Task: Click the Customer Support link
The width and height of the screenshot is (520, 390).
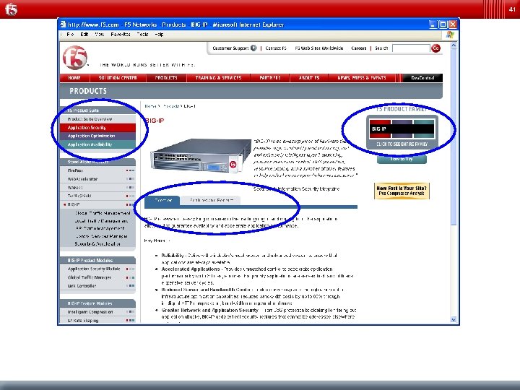Action: 230,48
